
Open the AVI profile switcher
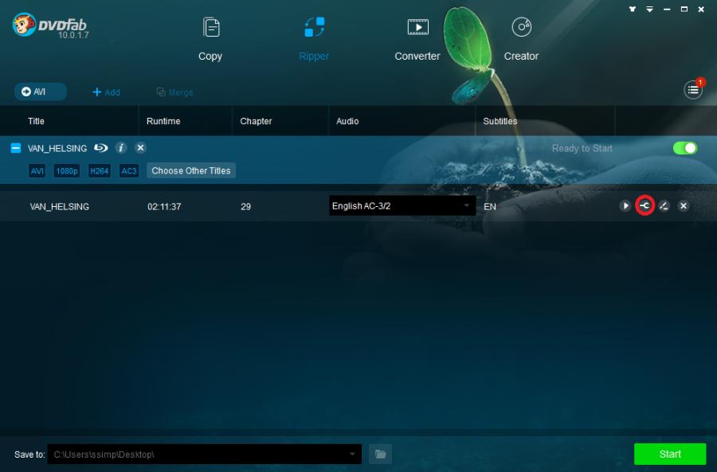pos(41,92)
